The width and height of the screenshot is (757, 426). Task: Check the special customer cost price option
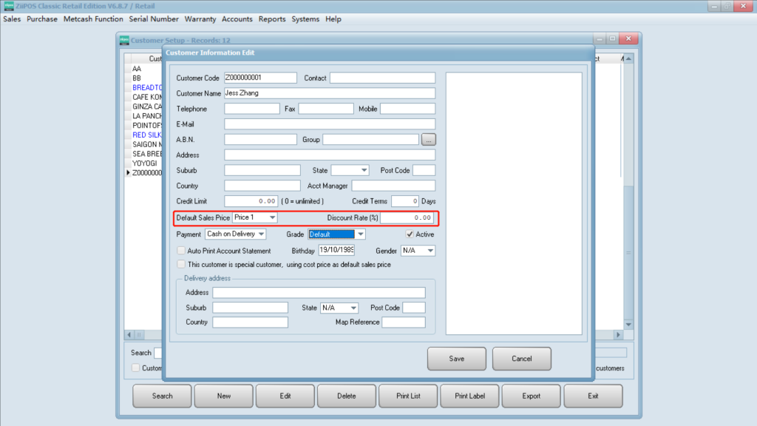click(x=181, y=264)
